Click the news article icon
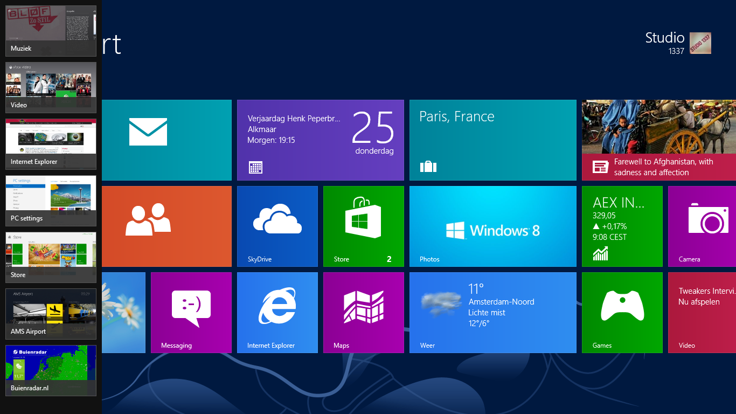736x414 pixels. click(x=600, y=167)
